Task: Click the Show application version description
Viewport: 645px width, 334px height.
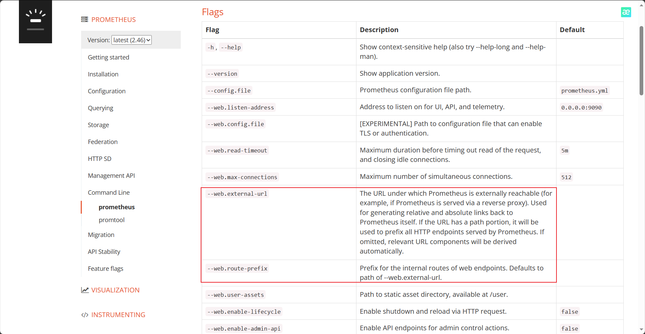Action: pos(400,73)
